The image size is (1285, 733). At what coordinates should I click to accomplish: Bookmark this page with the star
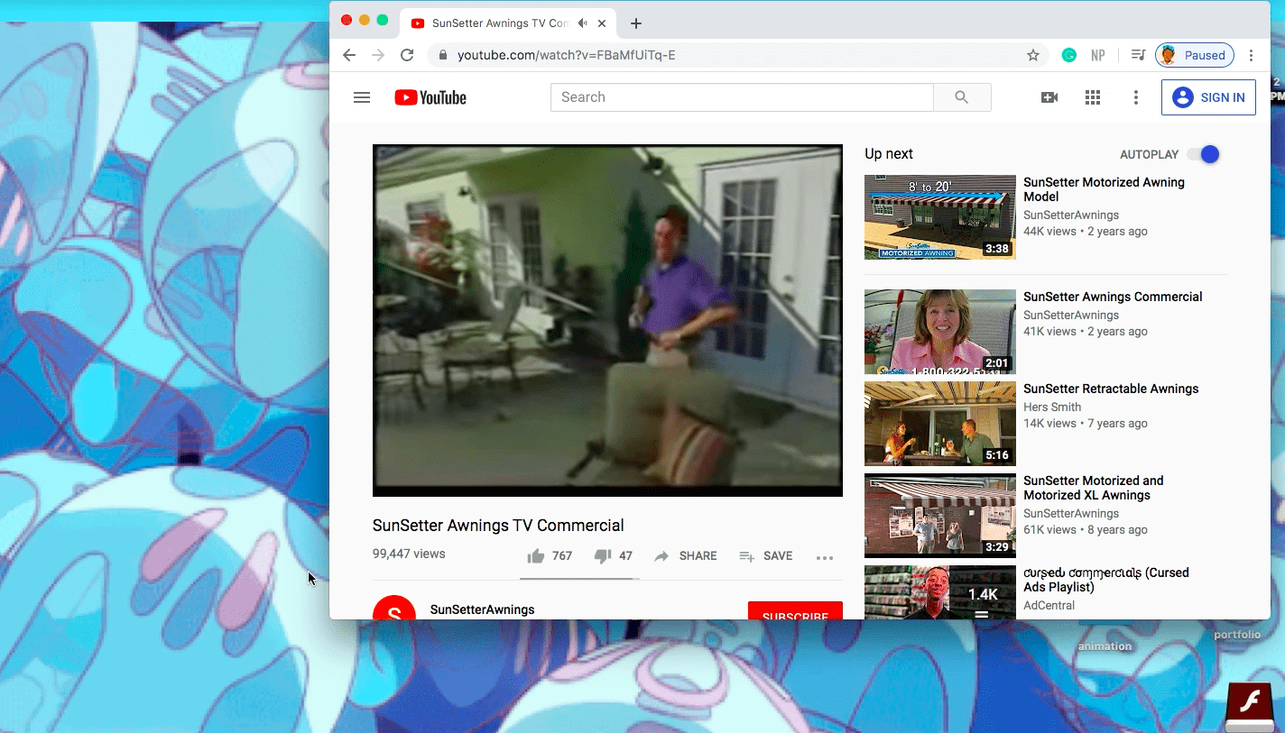tap(1033, 55)
